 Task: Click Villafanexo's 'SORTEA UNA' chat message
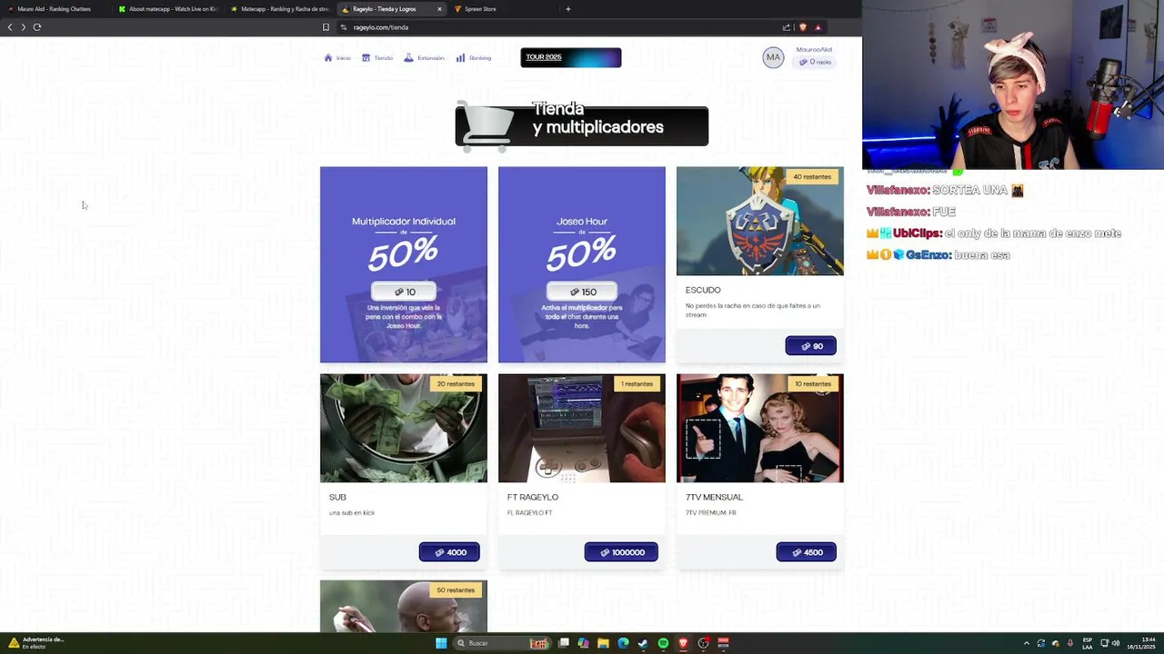pyautogui.click(x=945, y=191)
